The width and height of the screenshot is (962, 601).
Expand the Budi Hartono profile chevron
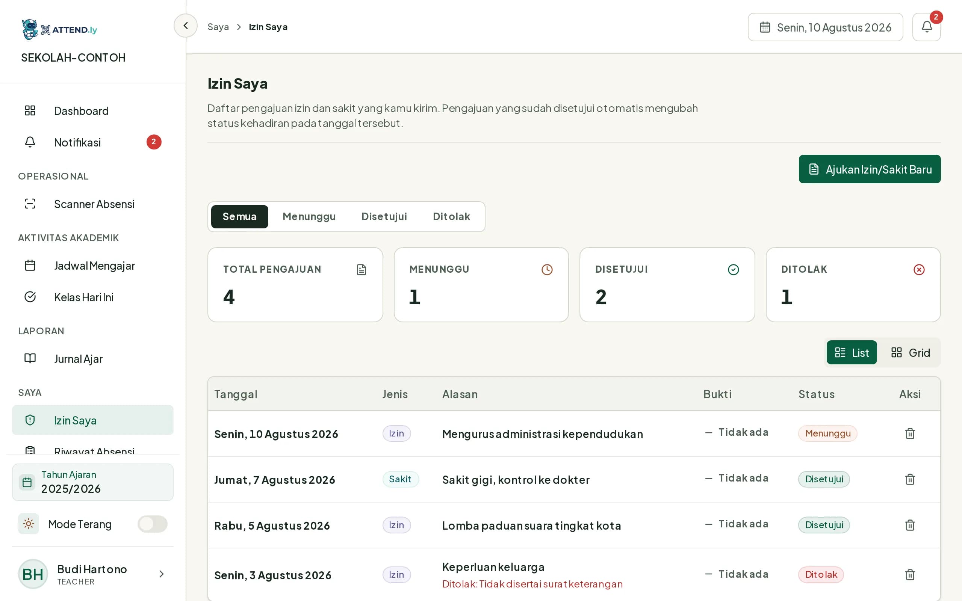point(161,574)
